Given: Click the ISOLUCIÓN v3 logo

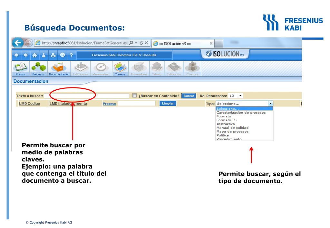Looking at the screenshot, I should coord(225,54).
